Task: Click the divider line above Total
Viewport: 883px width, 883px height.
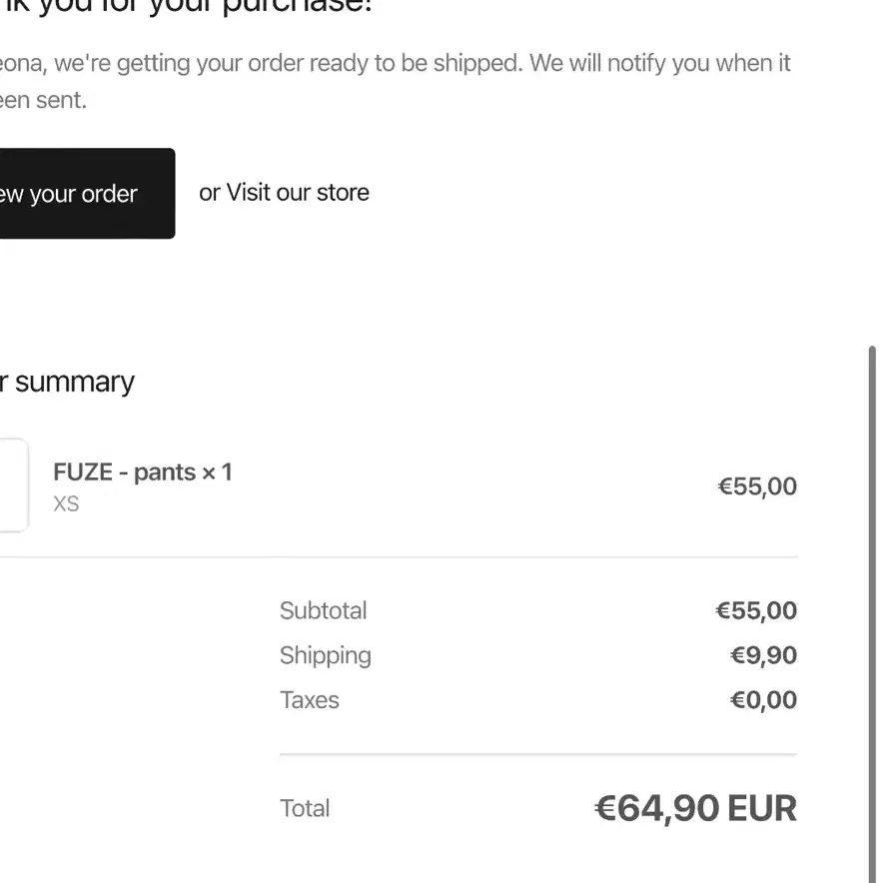Action: click(x=538, y=754)
